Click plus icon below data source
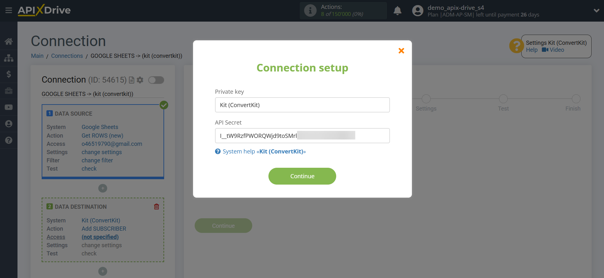The height and width of the screenshot is (278, 604). pos(103,188)
